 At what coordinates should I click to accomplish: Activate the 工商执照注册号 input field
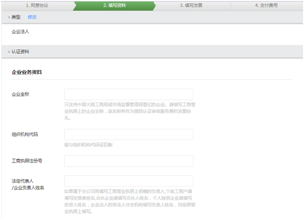click(x=128, y=161)
